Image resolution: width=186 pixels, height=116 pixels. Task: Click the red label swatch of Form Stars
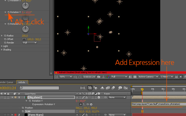pyautogui.click(x=15, y=115)
